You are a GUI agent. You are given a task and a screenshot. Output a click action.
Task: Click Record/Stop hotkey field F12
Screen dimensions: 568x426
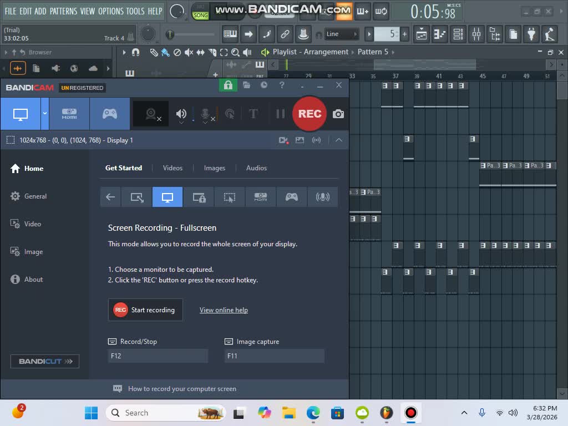click(x=158, y=356)
